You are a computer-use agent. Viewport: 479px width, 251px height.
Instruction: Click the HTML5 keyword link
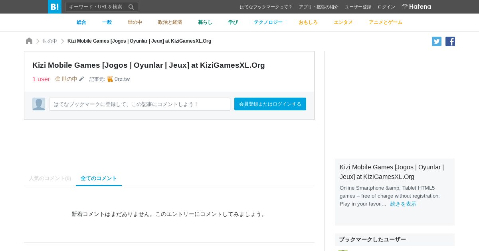click(426, 188)
